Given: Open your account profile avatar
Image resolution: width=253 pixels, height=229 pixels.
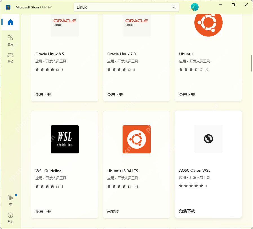Looking at the screenshot, I should 194,7.
